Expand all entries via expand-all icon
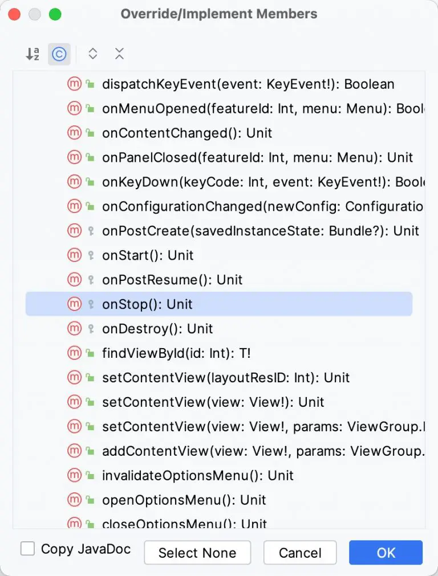The image size is (438, 576). [x=93, y=53]
